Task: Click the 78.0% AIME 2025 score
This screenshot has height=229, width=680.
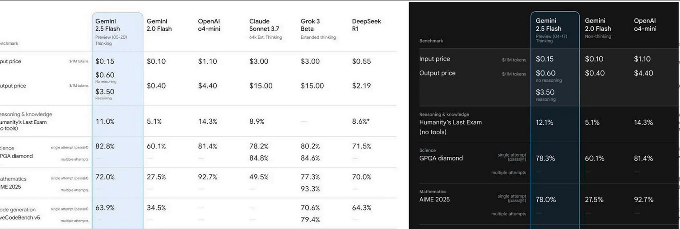Action: click(546, 200)
